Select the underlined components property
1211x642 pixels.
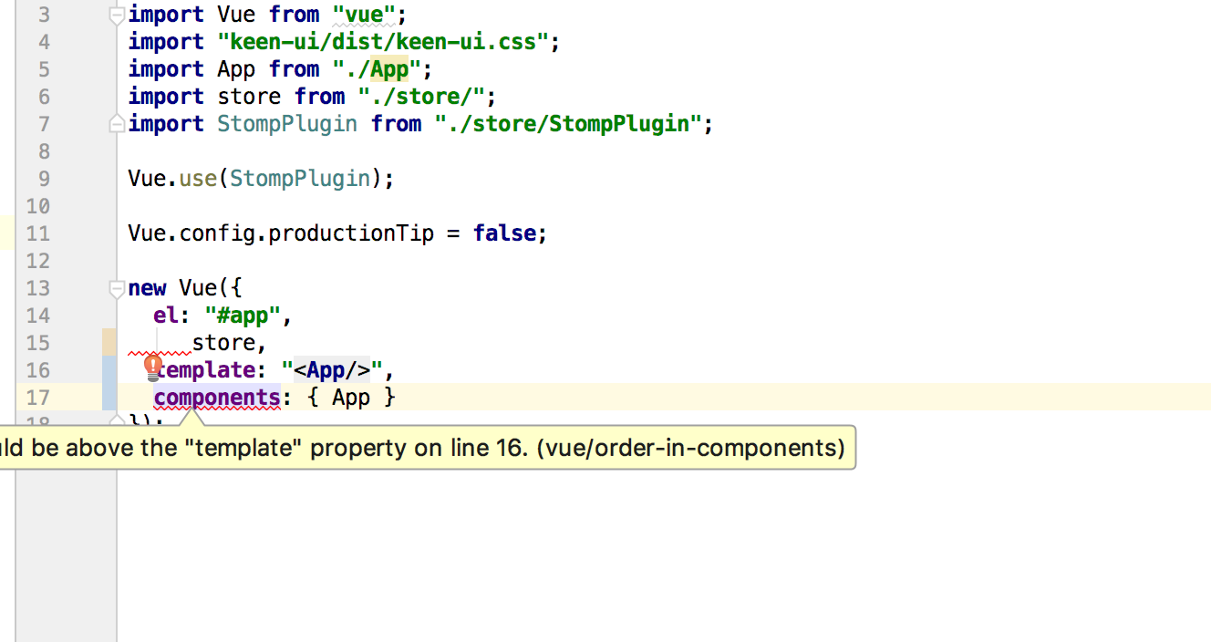[x=216, y=397]
